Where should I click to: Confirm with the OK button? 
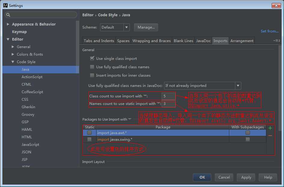coord(202,177)
